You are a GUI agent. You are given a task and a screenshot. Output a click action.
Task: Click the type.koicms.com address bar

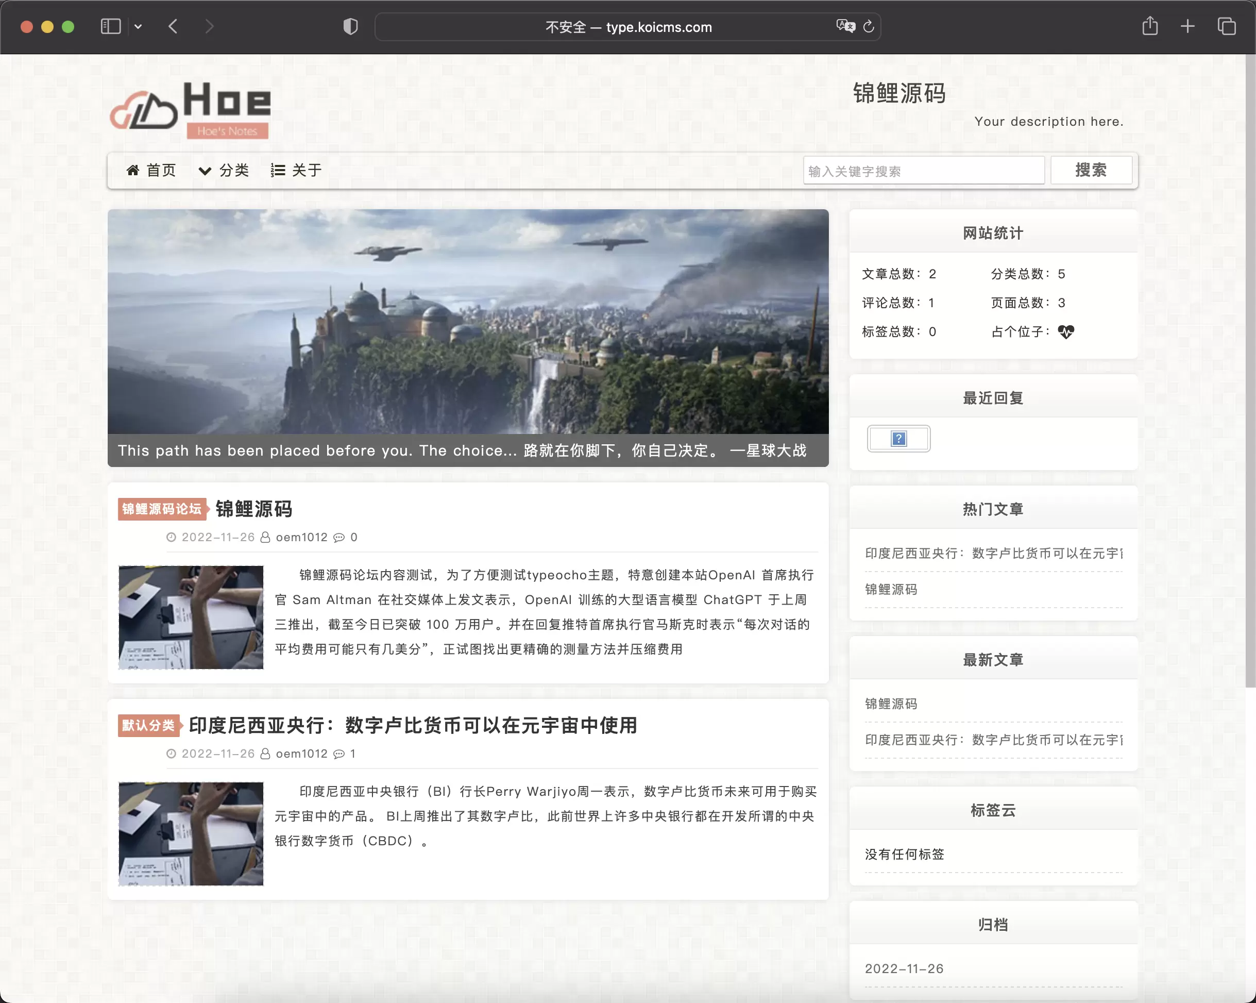pos(628,27)
